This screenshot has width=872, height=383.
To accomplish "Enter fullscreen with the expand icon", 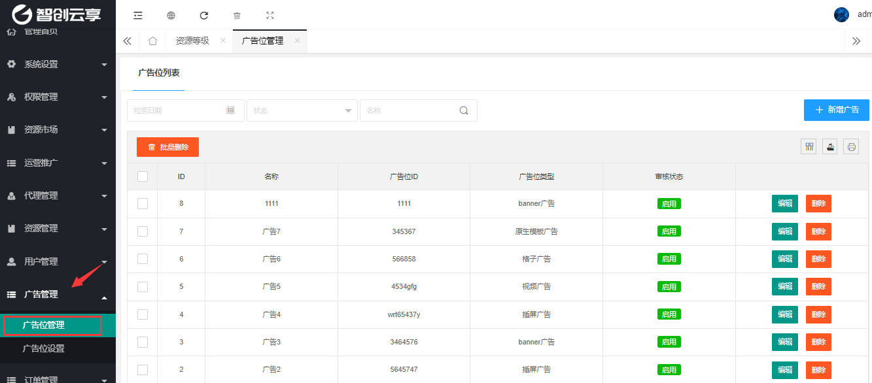I will (x=270, y=15).
